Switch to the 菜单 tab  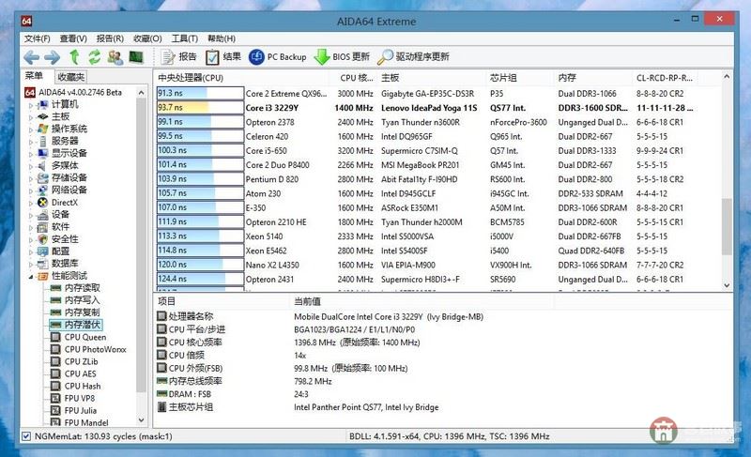35,76
